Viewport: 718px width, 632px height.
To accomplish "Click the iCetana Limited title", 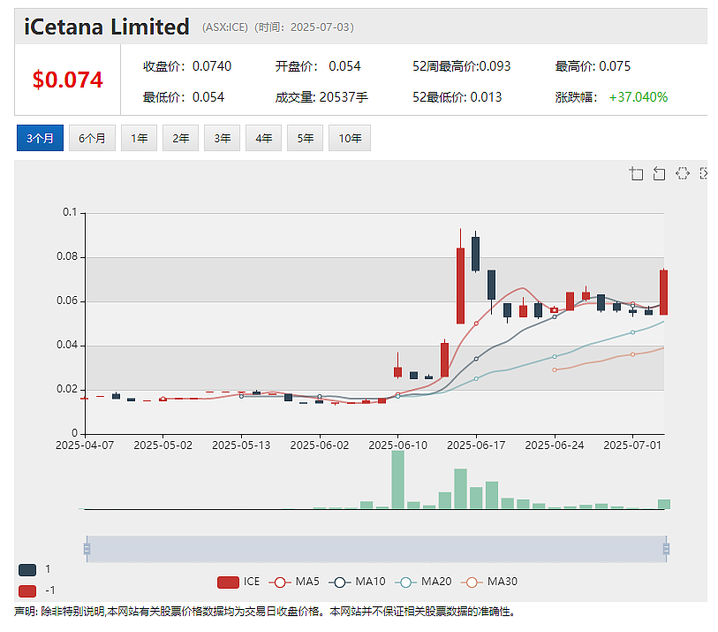I will (x=107, y=27).
